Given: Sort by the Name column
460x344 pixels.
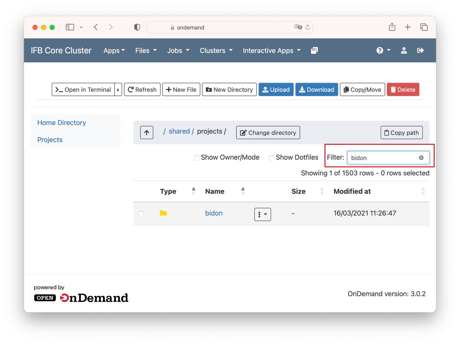Looking at the screenshot, I should pyautogui.click(x=243, y=191).
